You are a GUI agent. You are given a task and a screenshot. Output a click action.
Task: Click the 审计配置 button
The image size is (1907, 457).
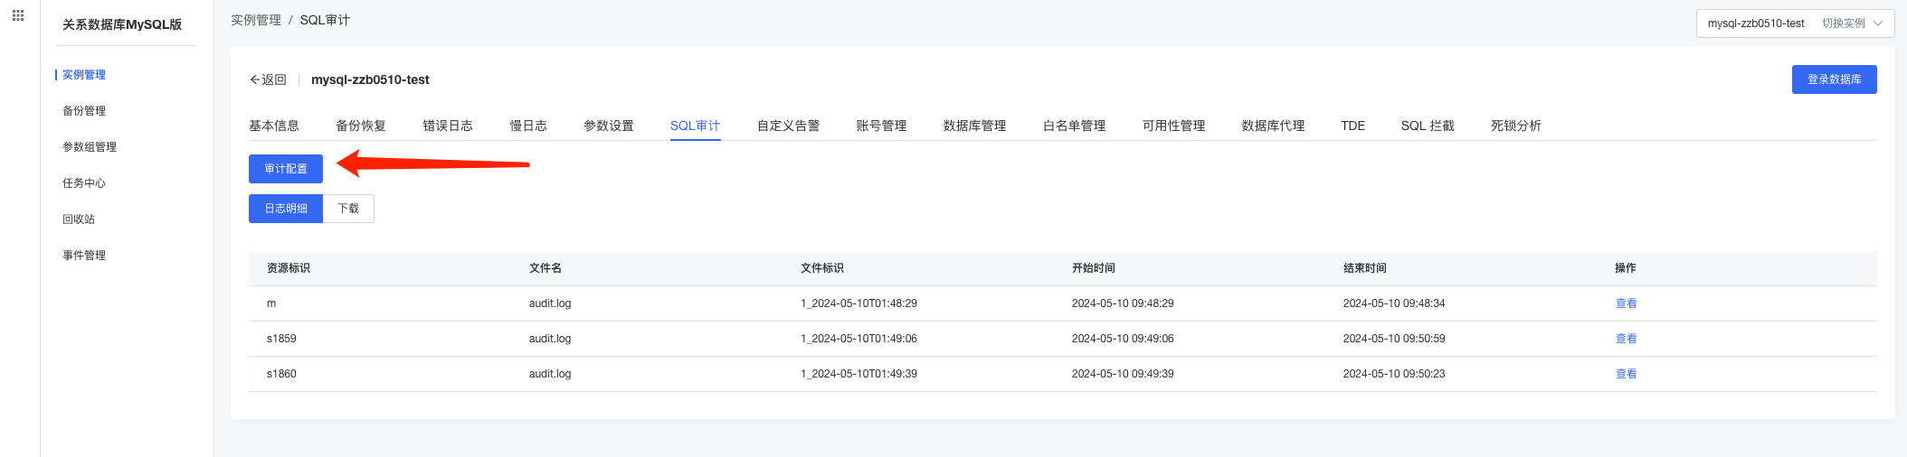pos(286,169)
